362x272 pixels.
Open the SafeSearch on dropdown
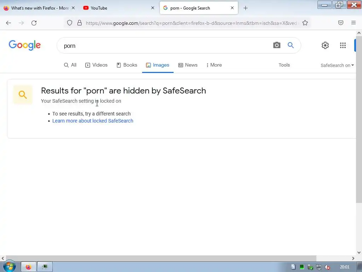coord(337,65)
